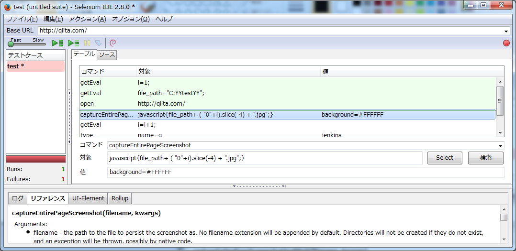This screenshot has height=251, width=516.
Task: Switch to the テーブル tab
Action: click(84, 54)
